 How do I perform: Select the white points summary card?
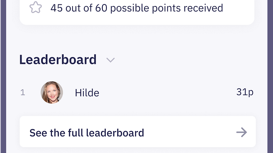pos(137,12)
